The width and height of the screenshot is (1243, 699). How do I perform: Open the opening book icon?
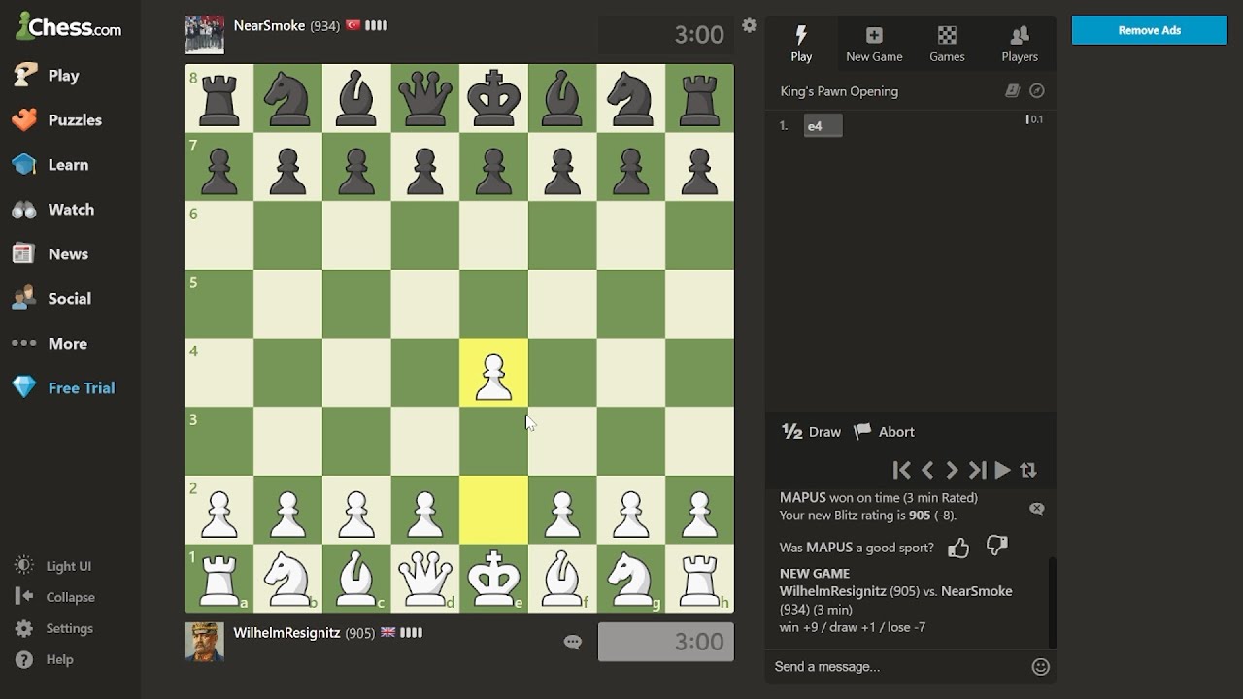click(x=1012, y=90)
